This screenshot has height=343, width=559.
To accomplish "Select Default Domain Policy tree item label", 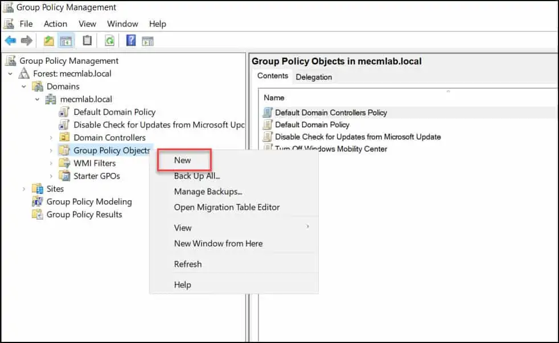I will pyautogui.click(x=114, y=112).
